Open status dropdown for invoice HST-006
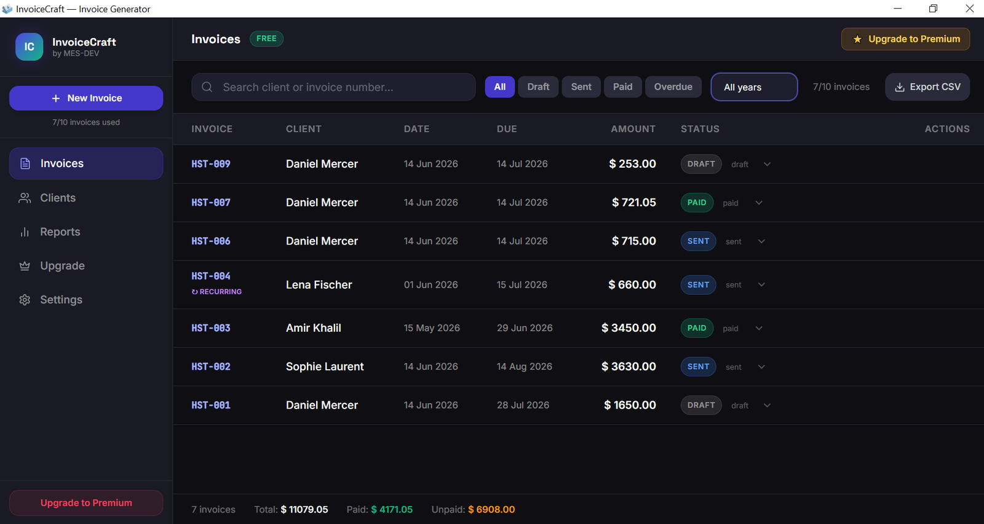The width and height of the screenshot is (984, 524). [745, 241]
